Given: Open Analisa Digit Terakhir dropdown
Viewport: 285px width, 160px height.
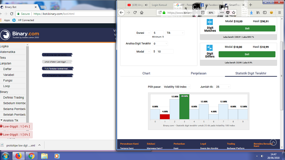Looking at the screenshot, I should (x=160, y=43).
